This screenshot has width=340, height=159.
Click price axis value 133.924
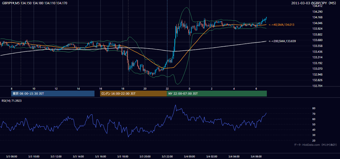(x=317, y=29)
